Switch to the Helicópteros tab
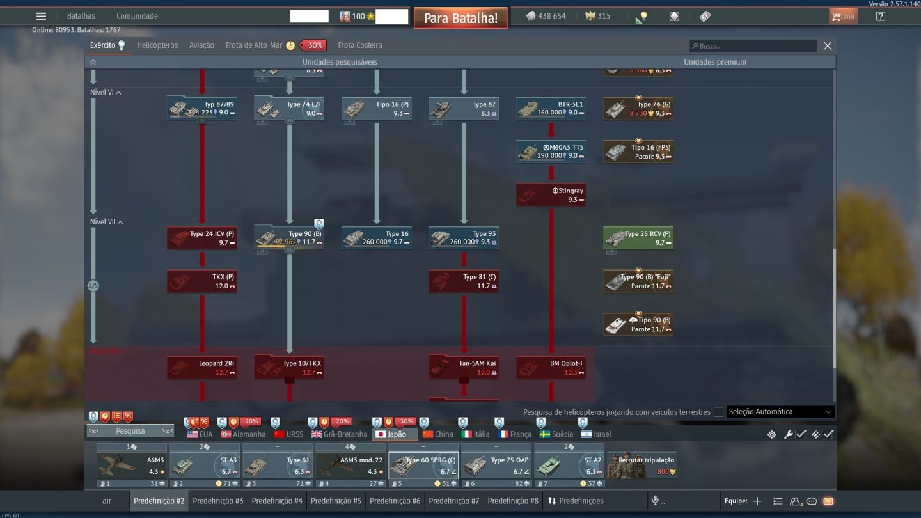 coord(157,45)
